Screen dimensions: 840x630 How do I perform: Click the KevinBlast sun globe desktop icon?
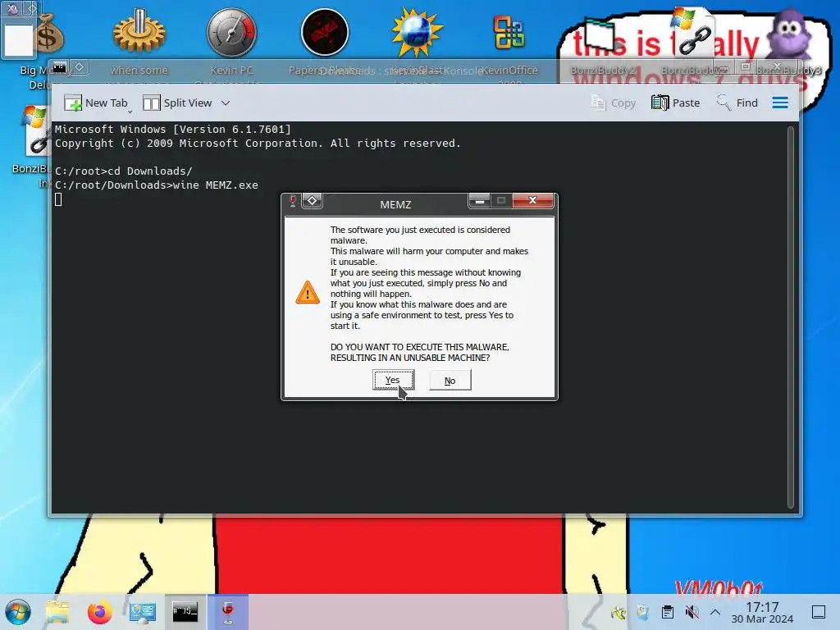(417, 33)
